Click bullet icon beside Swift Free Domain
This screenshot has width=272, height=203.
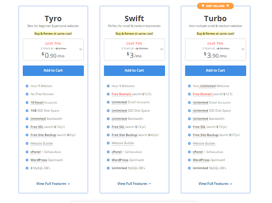pos(108,94)
